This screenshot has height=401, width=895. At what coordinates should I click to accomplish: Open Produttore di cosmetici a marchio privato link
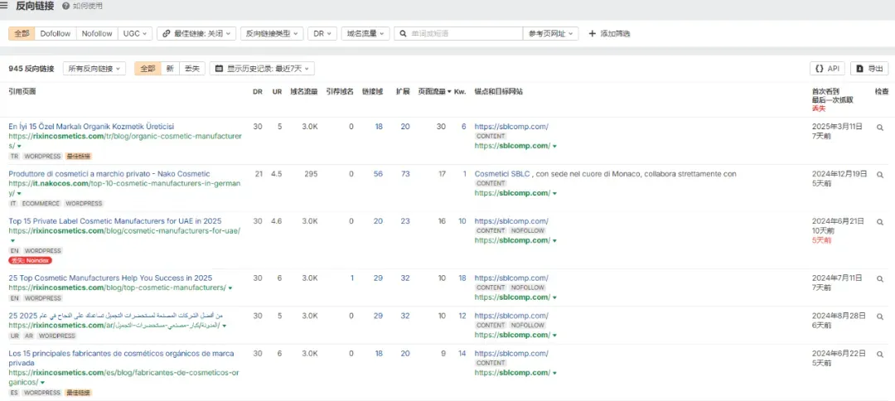point(109,174)
